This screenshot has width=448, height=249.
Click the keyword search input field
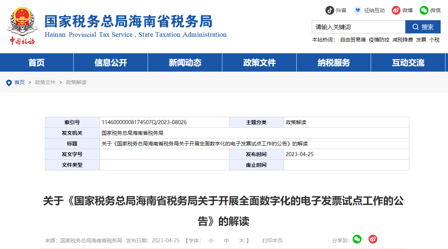coord(358,27)
